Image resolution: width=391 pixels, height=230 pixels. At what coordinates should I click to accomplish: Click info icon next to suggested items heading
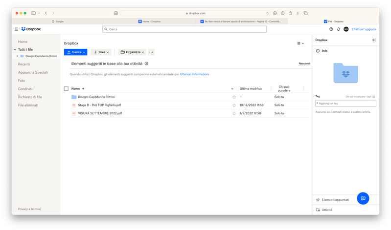point(146,63)
